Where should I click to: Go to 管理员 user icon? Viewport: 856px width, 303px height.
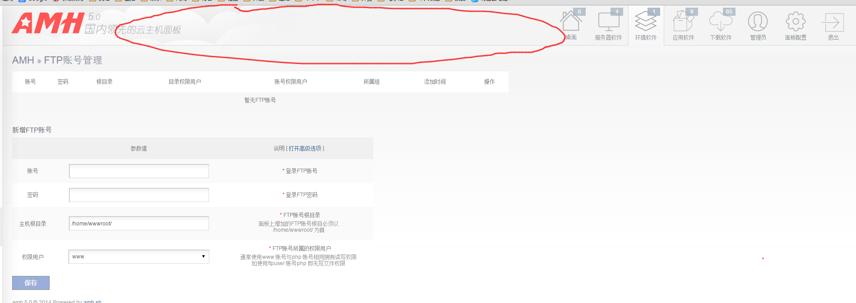point(758,23)
